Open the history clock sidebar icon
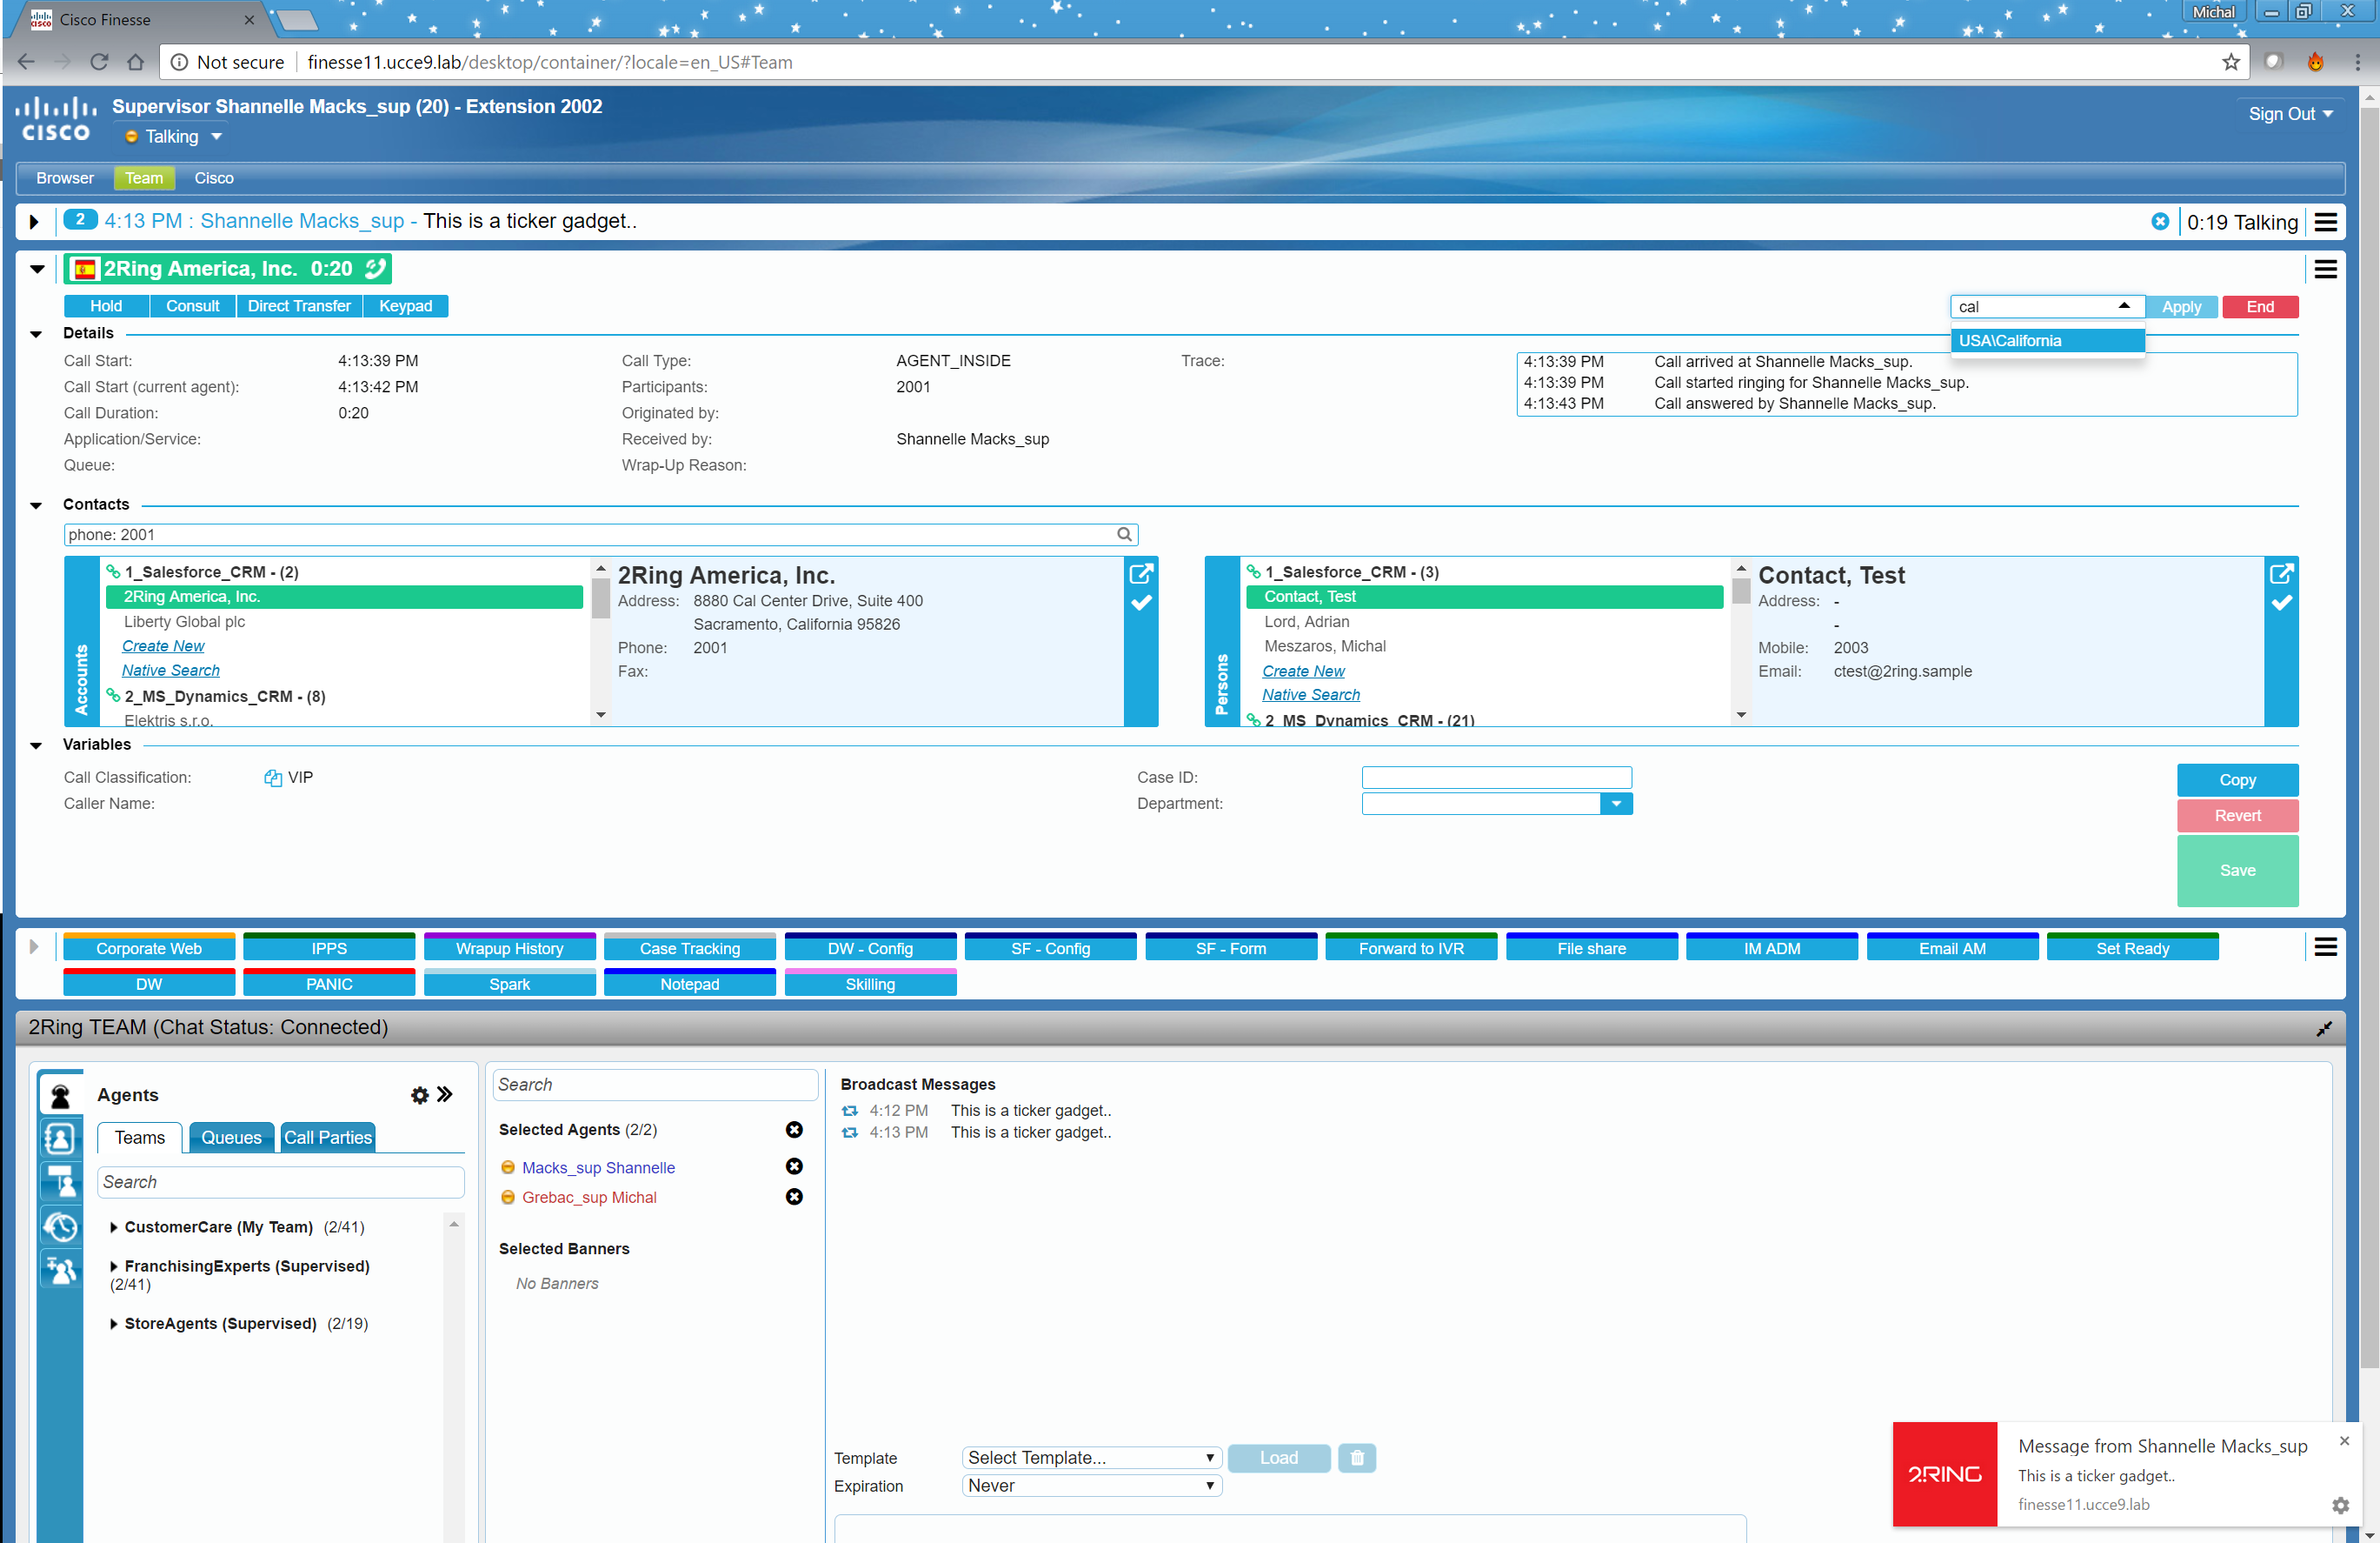 coord(60,1226)
